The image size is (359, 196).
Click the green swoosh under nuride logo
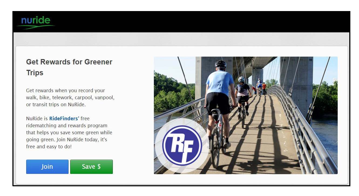point(36,27)
